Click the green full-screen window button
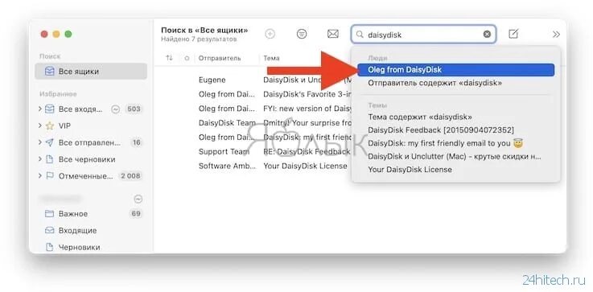Image resolution: width=593 pixels, height=292 pixels. [x=68, y=34]
